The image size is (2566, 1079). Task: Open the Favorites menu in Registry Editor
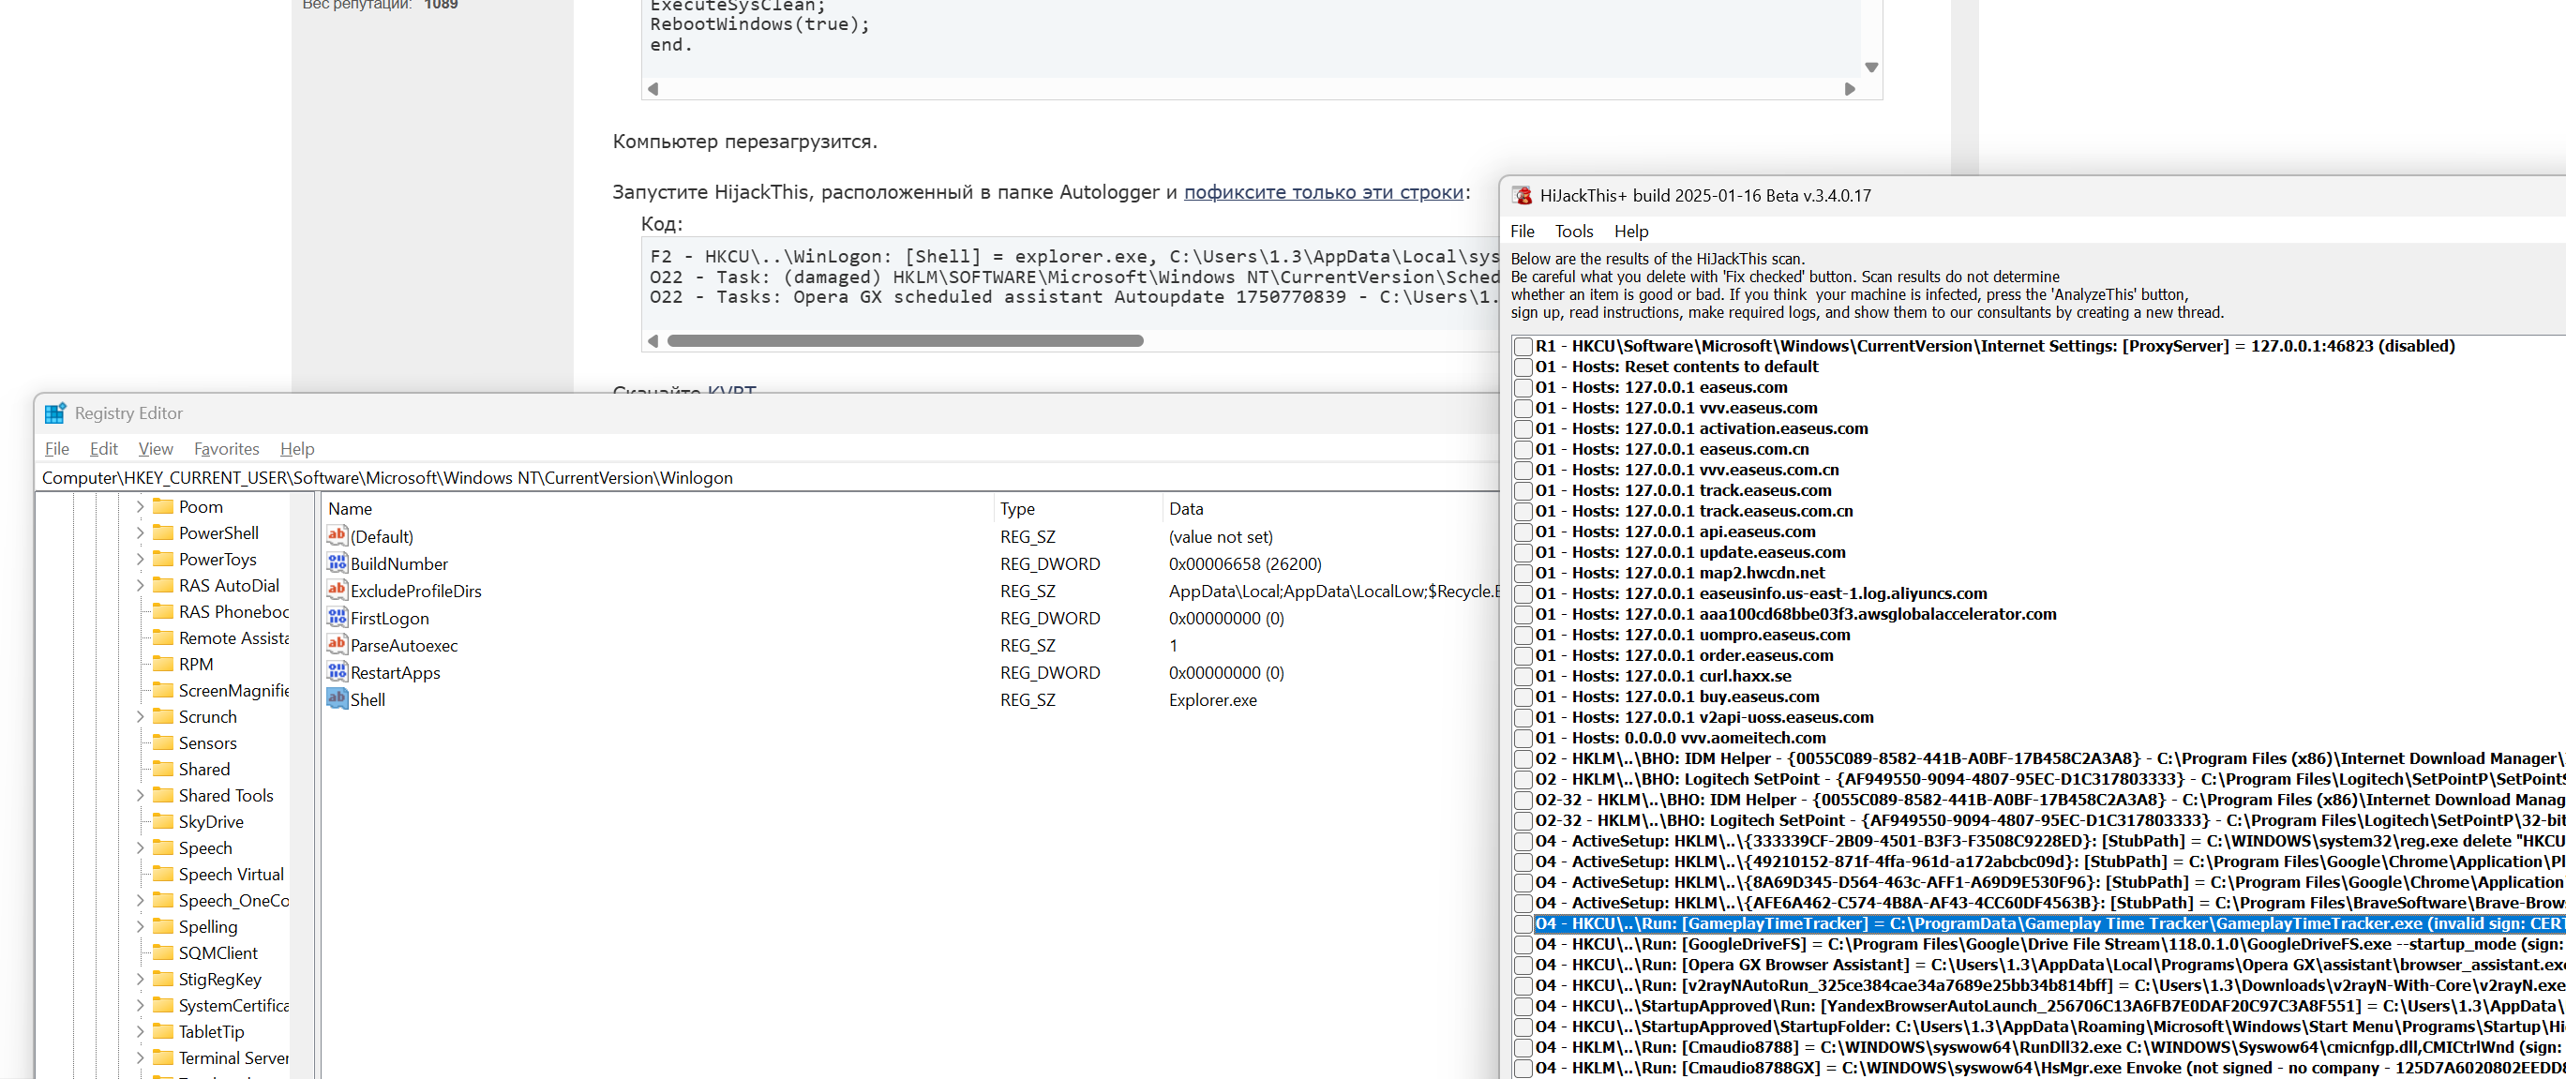point(226,448)
